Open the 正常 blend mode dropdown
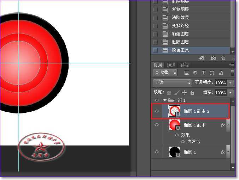Image resolution: width=239 pixels, height=180 pixels. [x=172, y=82]
